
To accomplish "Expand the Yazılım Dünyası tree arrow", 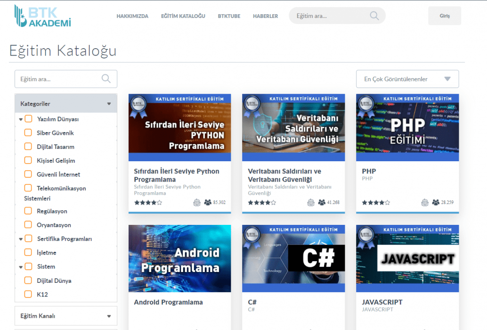I will 21,119.
